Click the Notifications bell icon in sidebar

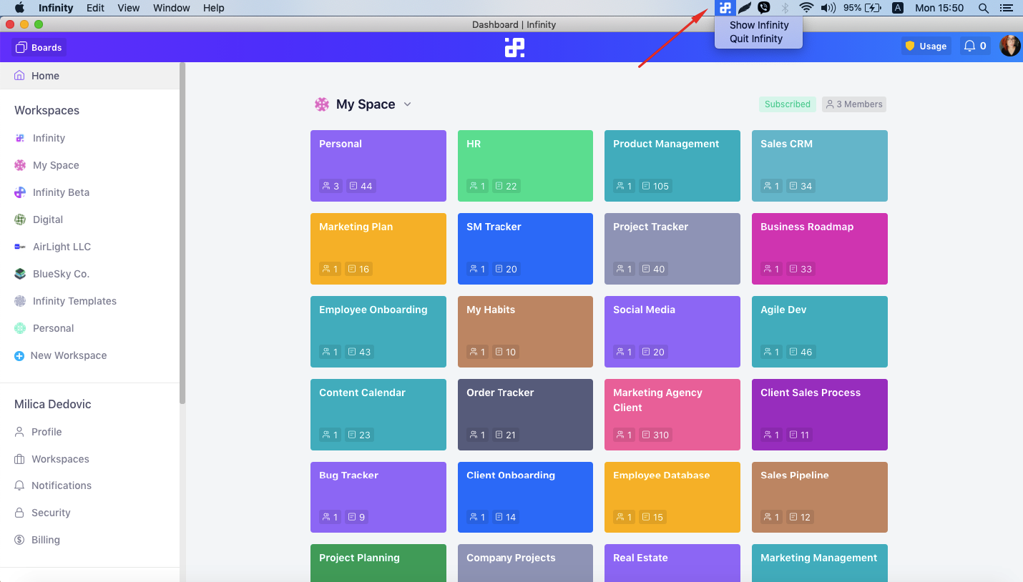pos(19,485)
